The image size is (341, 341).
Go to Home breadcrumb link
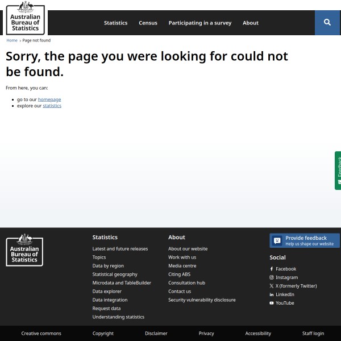(x=12, y=40)
